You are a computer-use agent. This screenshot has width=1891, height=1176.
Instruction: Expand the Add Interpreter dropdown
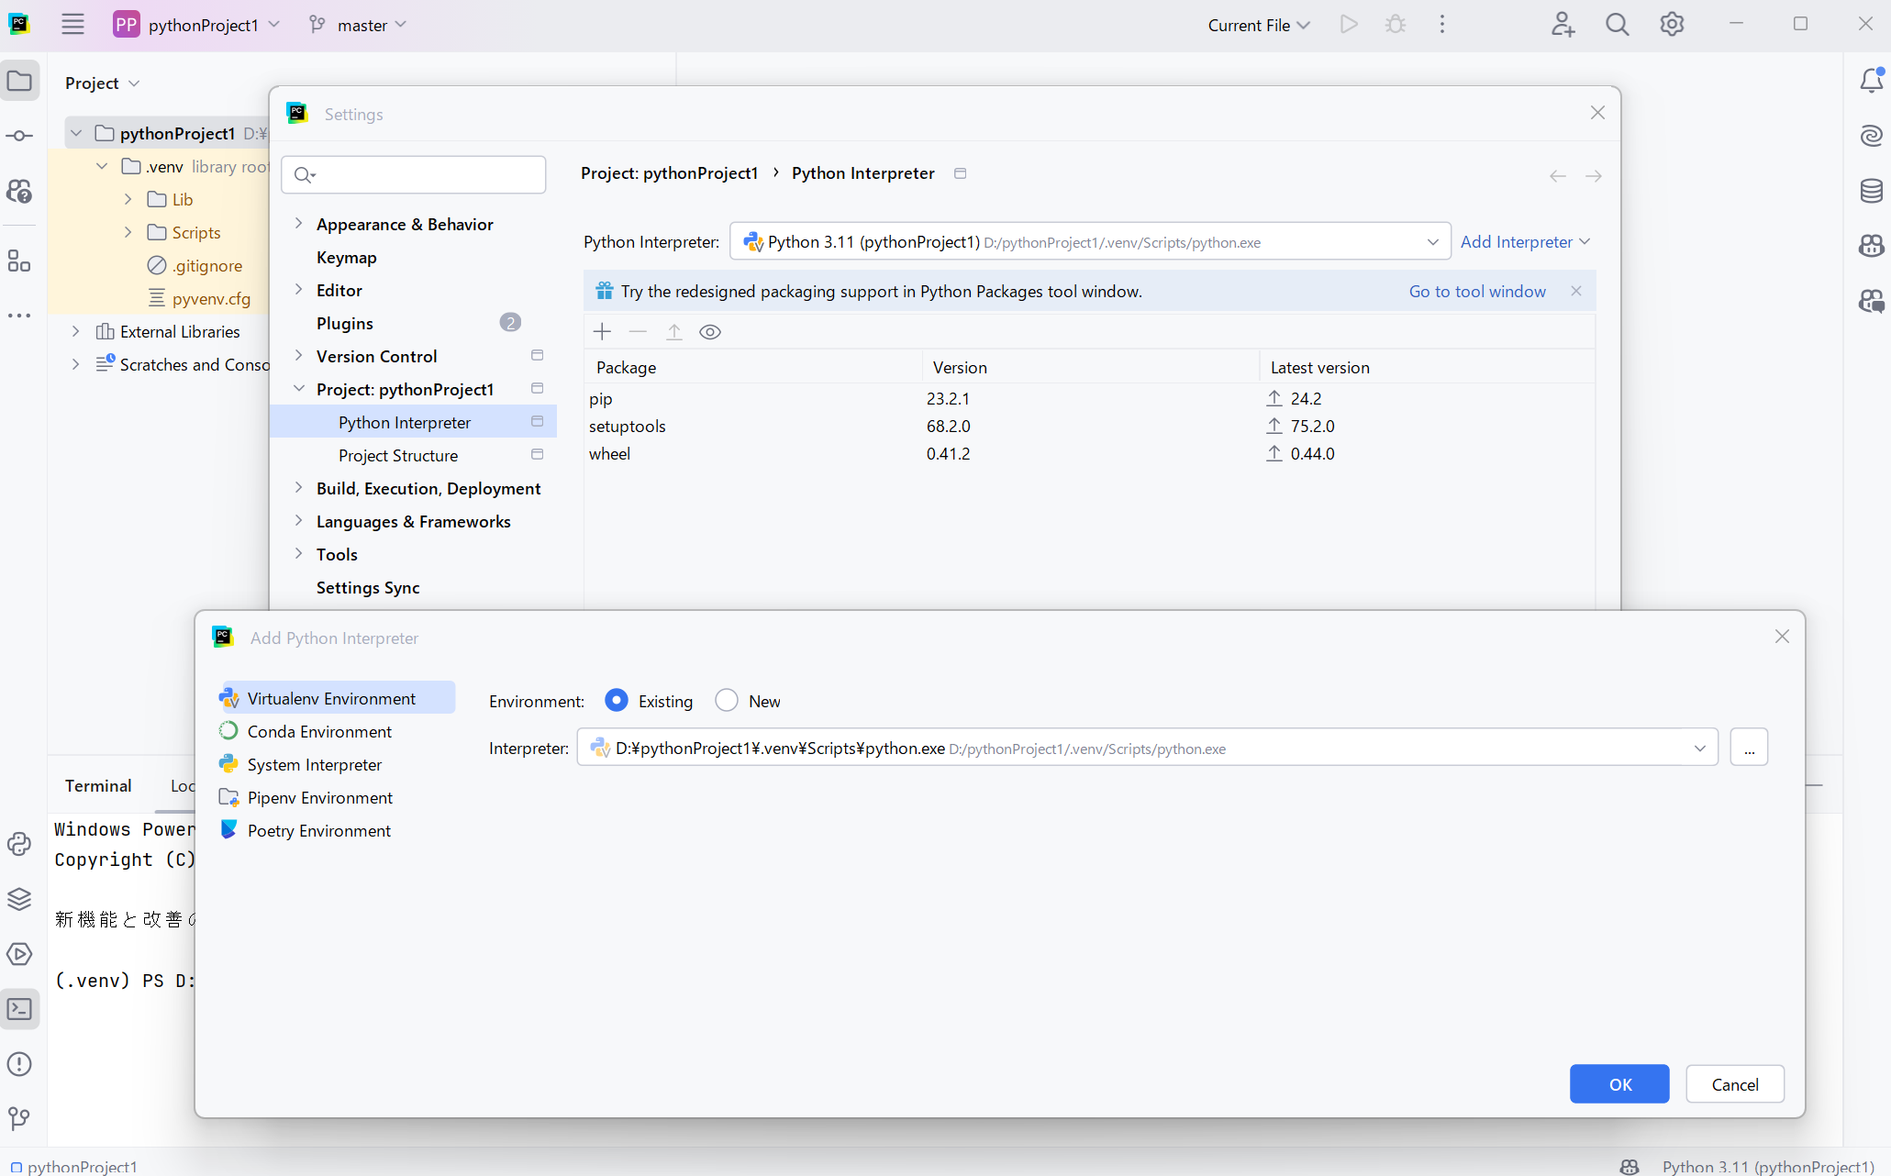[x=1524, y=242]
